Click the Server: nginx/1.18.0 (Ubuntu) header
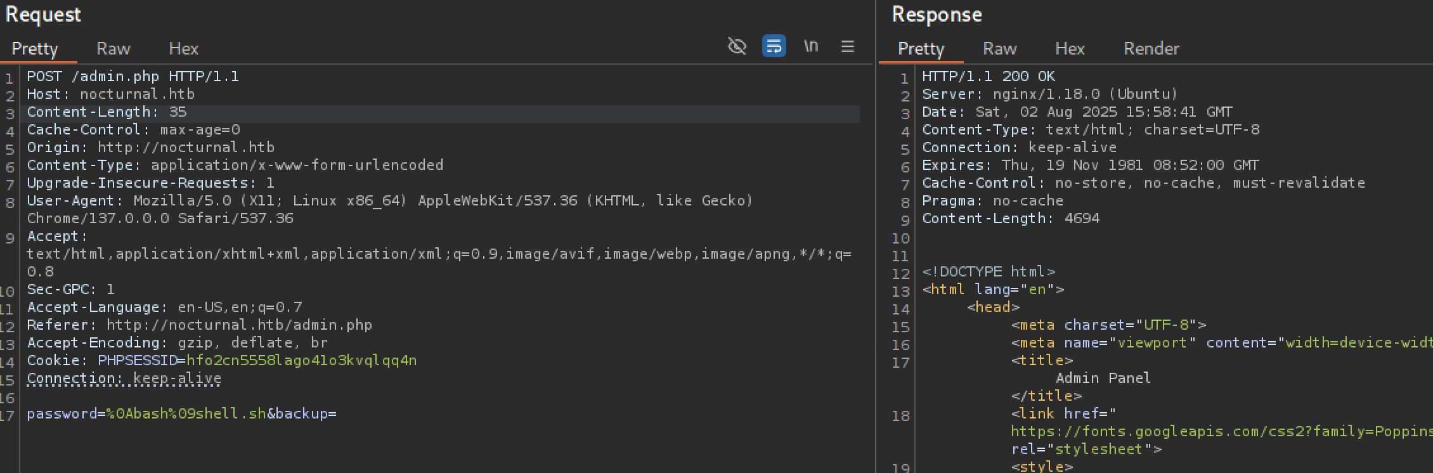Screen dimensions: 1433x473 pos(1049,94)
